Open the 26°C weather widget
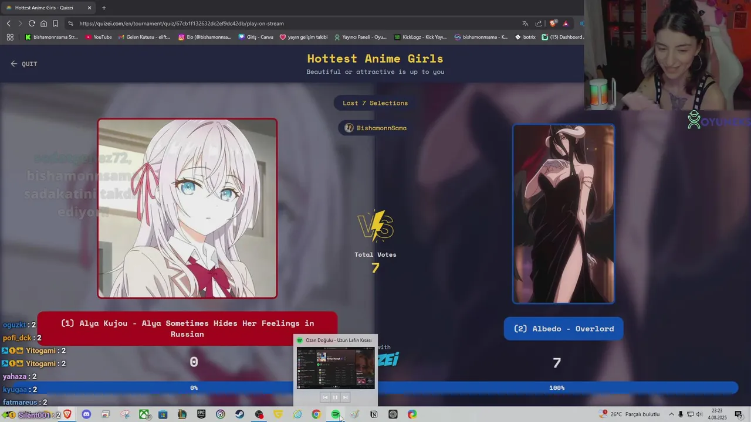The image size is (751, 422). point(630,414)
